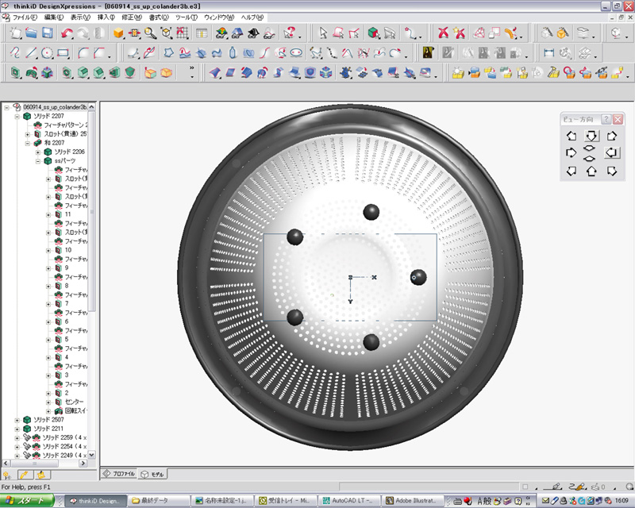Open the ツール(T) menu
Image resolution: width=635 pixels, height=508 pixels.
tap(186, 17)
